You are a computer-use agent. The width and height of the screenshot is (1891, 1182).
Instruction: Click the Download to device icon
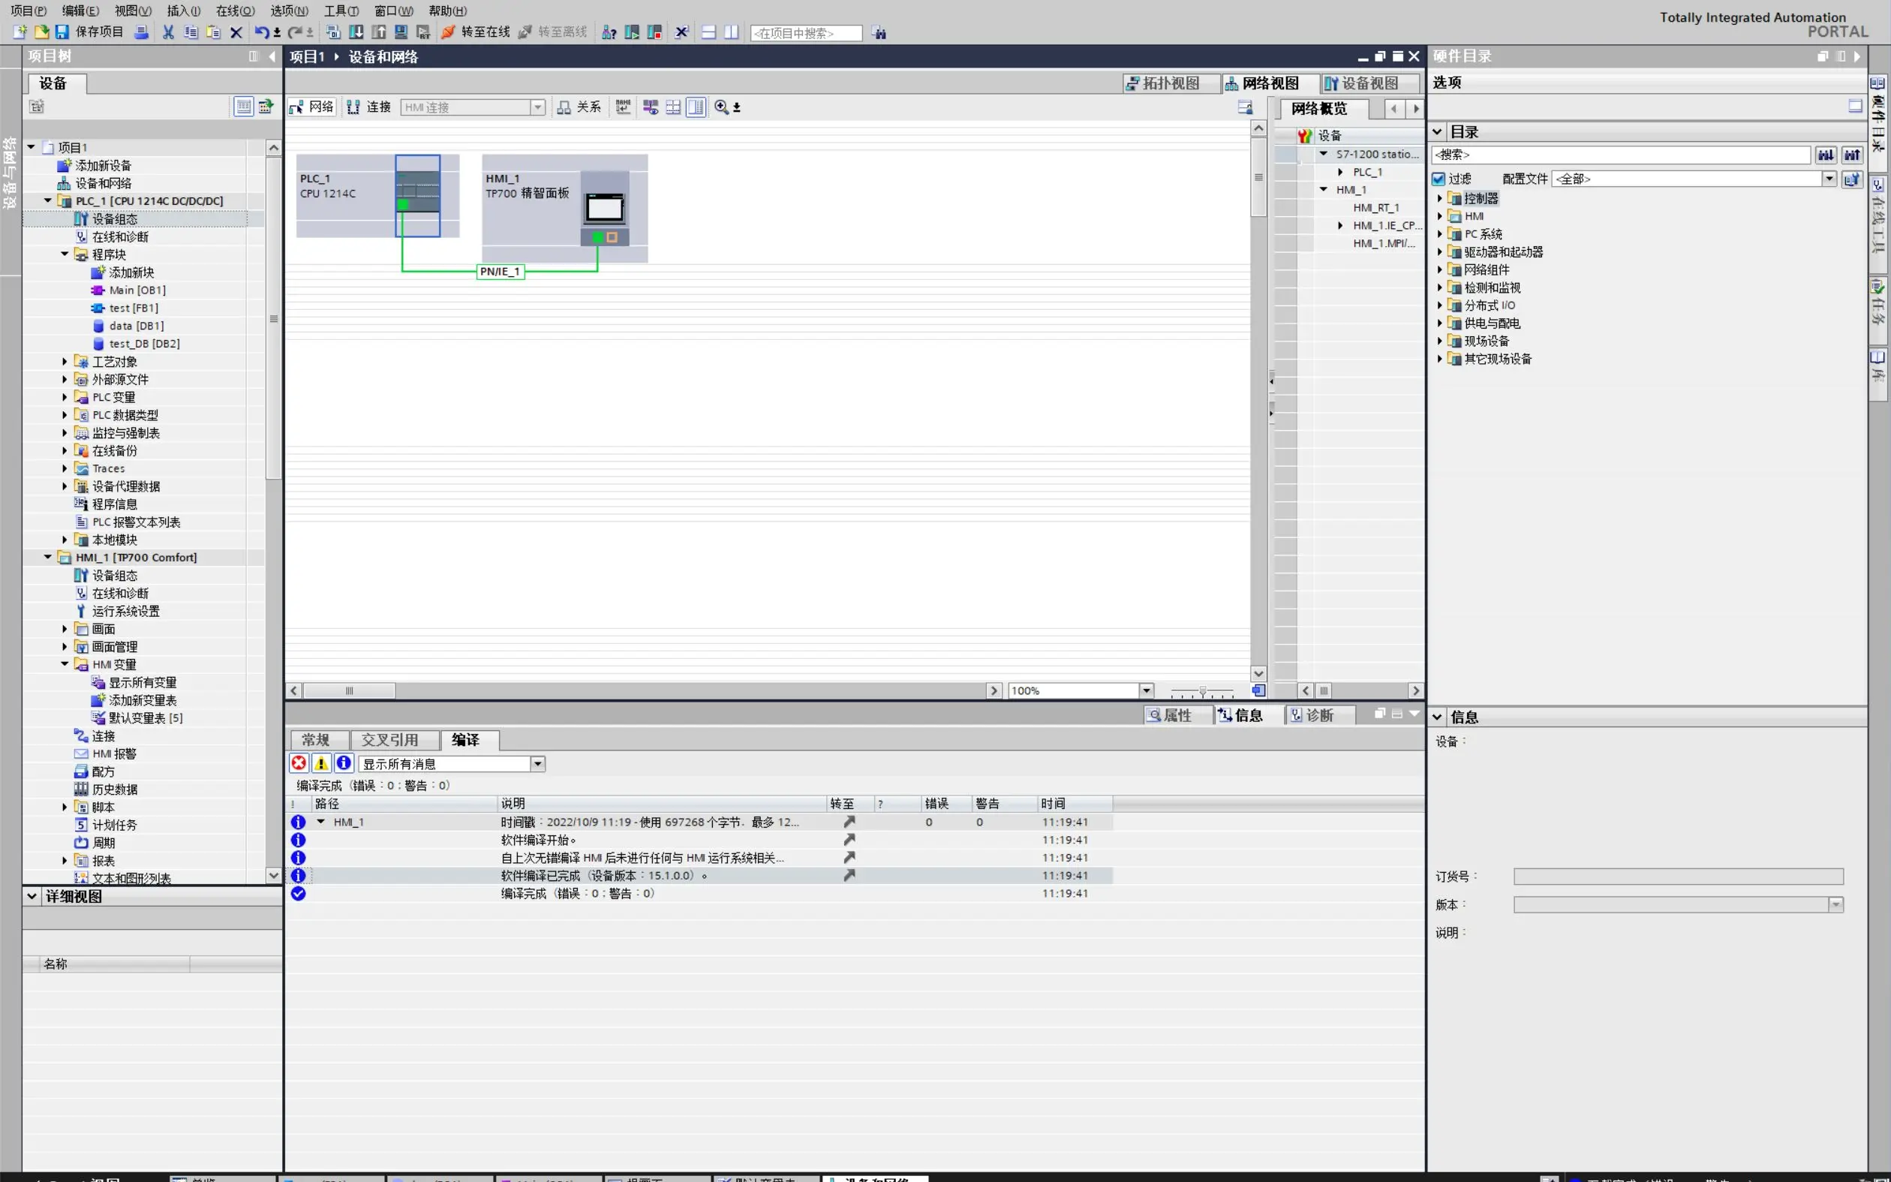(x=356, y=32)
